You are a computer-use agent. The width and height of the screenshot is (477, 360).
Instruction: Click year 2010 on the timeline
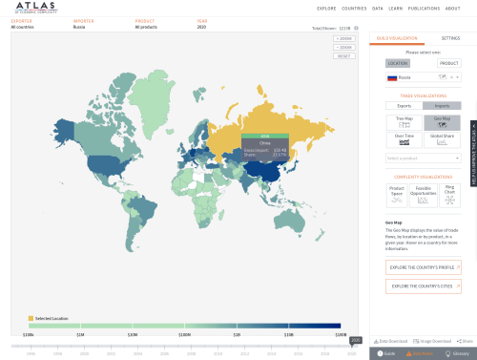click(x=218, y=353)
